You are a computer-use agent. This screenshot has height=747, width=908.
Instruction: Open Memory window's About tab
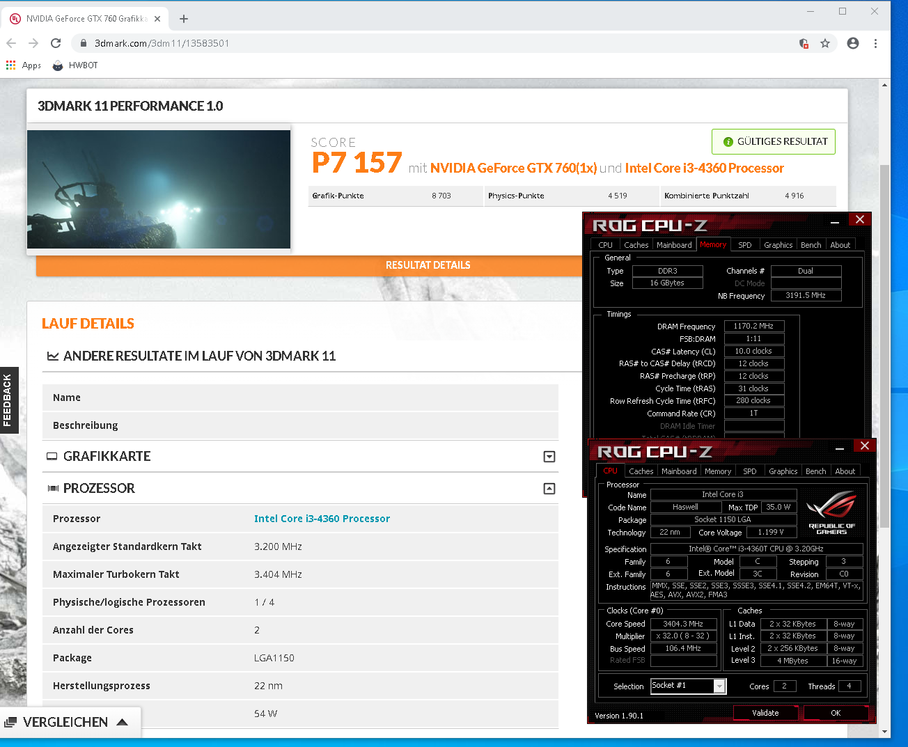840,245
